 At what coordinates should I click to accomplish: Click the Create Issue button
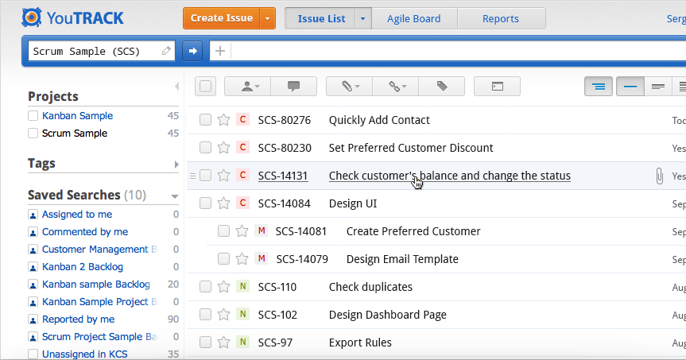pyautogui.click(x=222, y=18)
